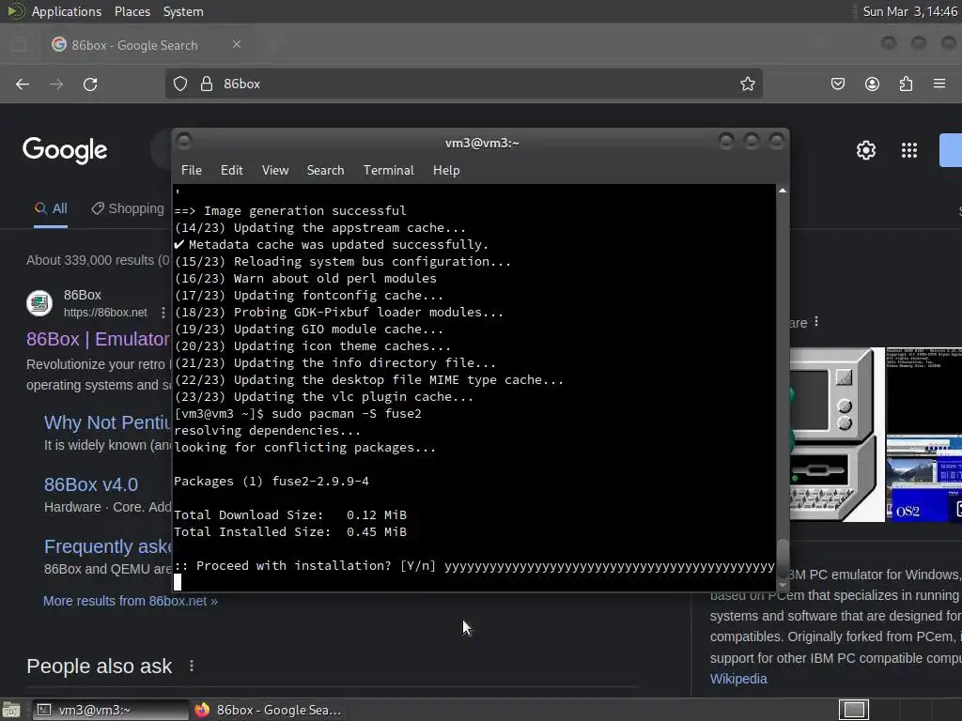
Task: Reload the page in Firefox
Action: pos(90,84)
